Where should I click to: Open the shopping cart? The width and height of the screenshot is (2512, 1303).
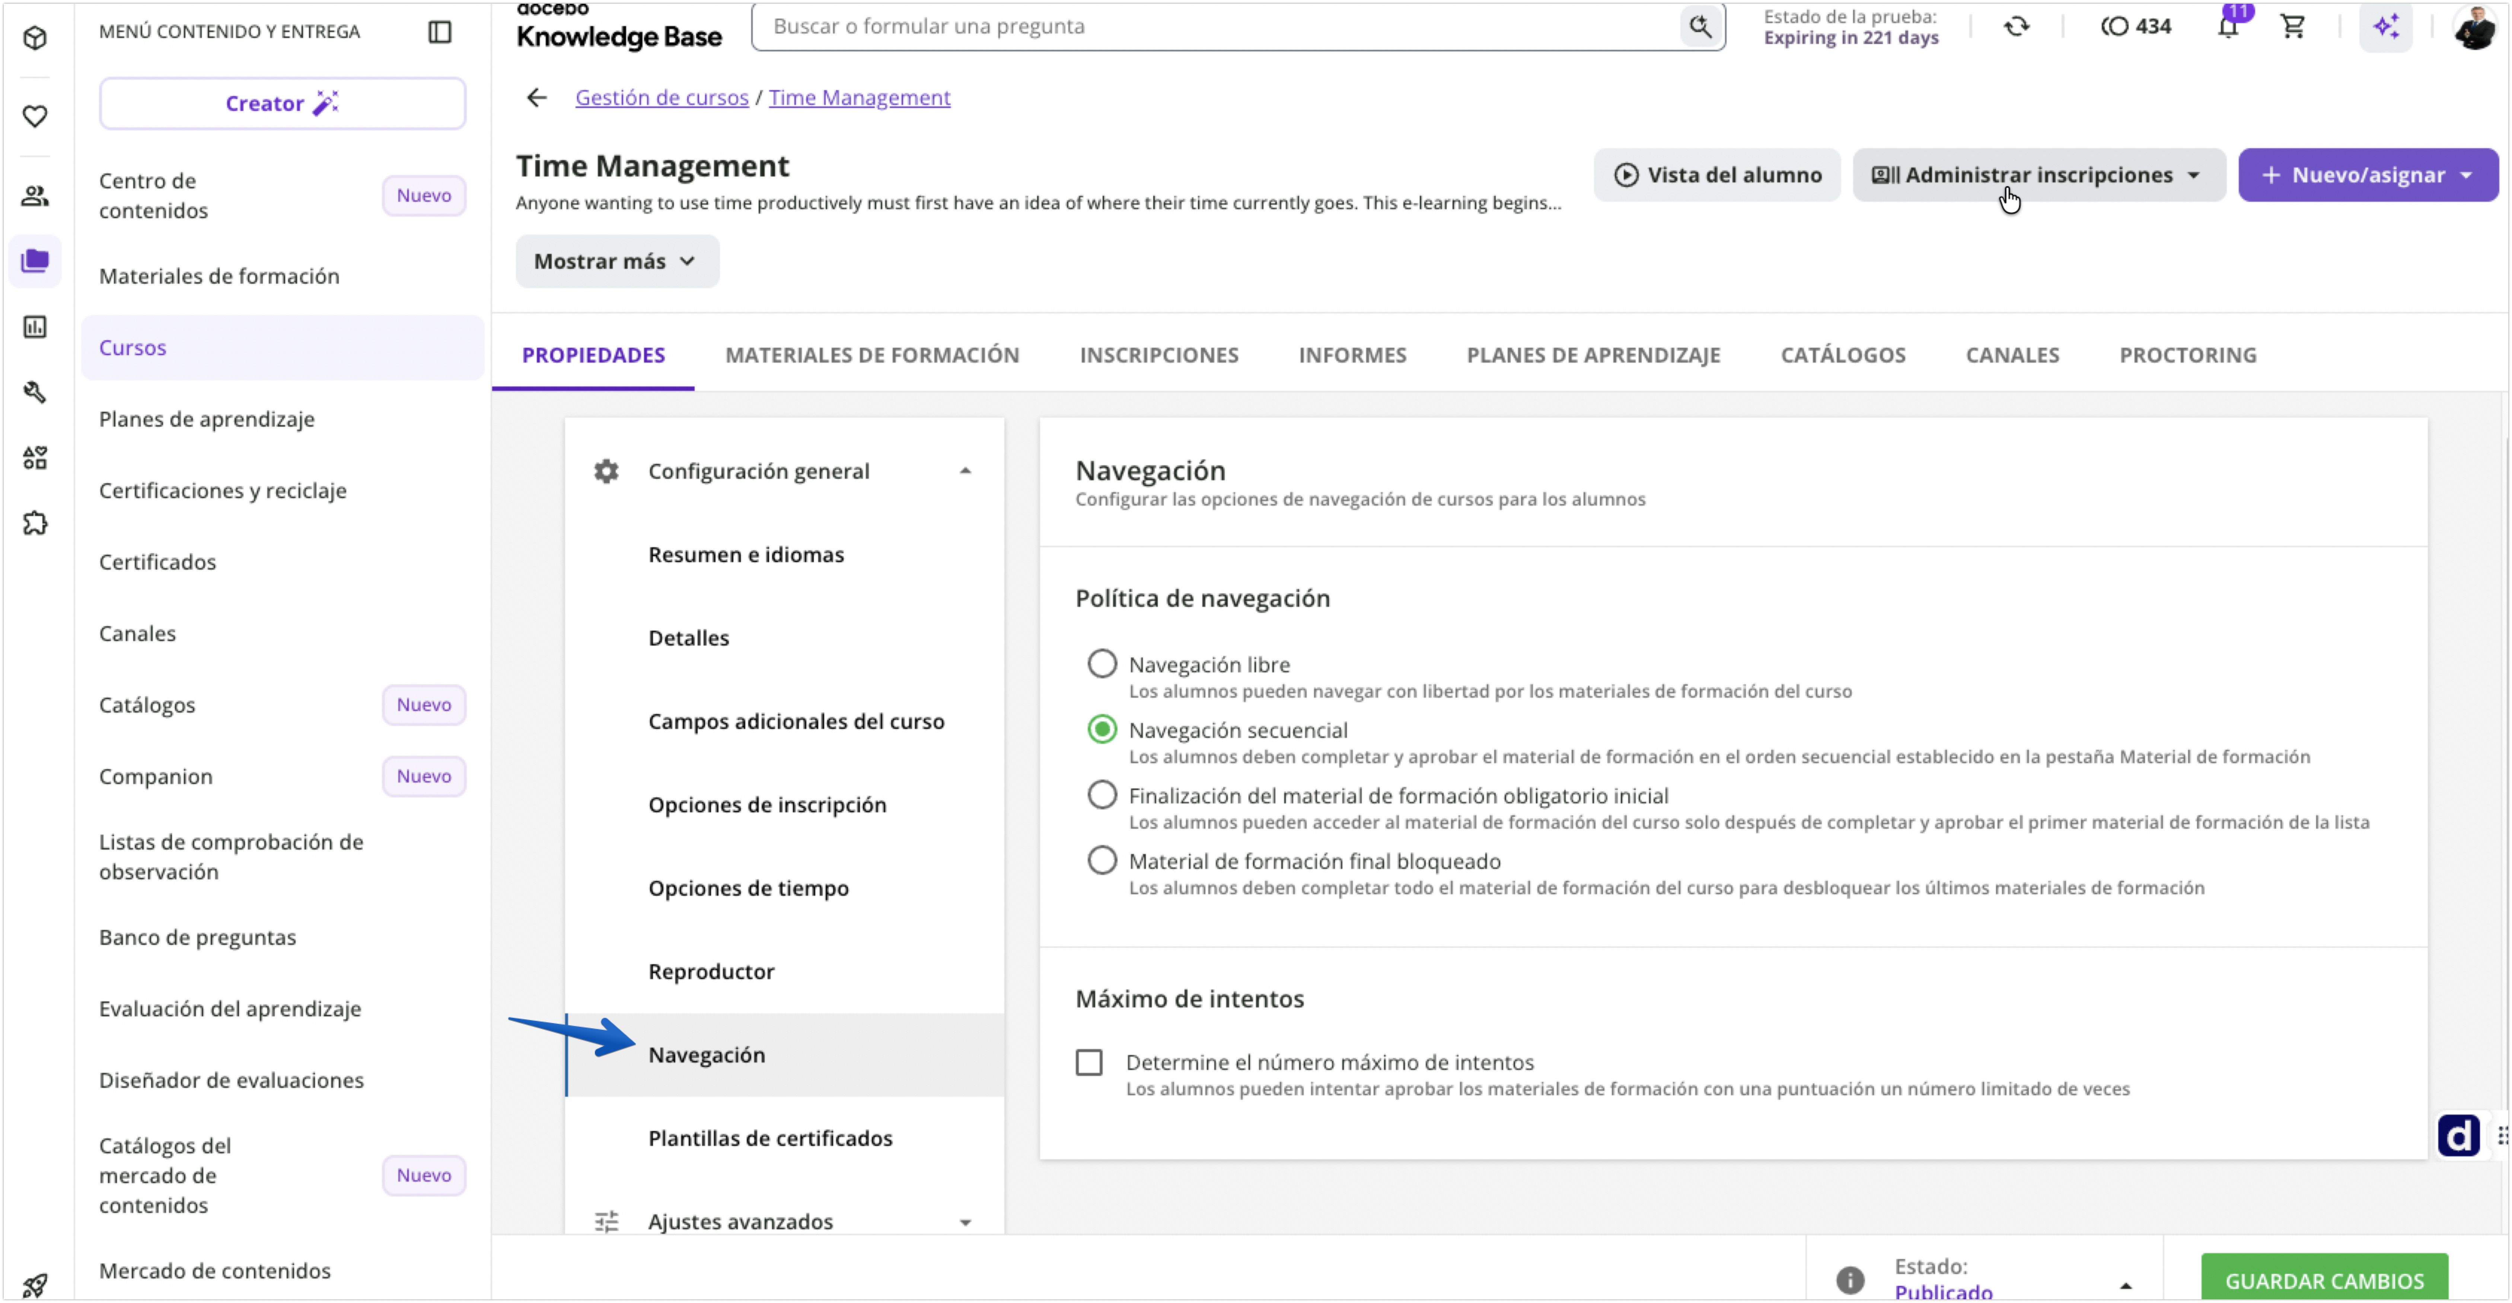(2293, 26)
